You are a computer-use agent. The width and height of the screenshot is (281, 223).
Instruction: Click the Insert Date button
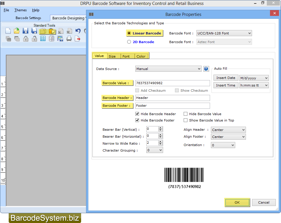[x=226, y=78]
